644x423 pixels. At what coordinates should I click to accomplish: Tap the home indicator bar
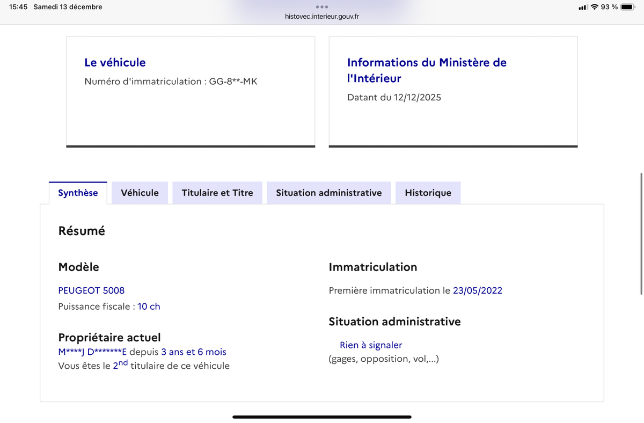(x=322, y=417)
